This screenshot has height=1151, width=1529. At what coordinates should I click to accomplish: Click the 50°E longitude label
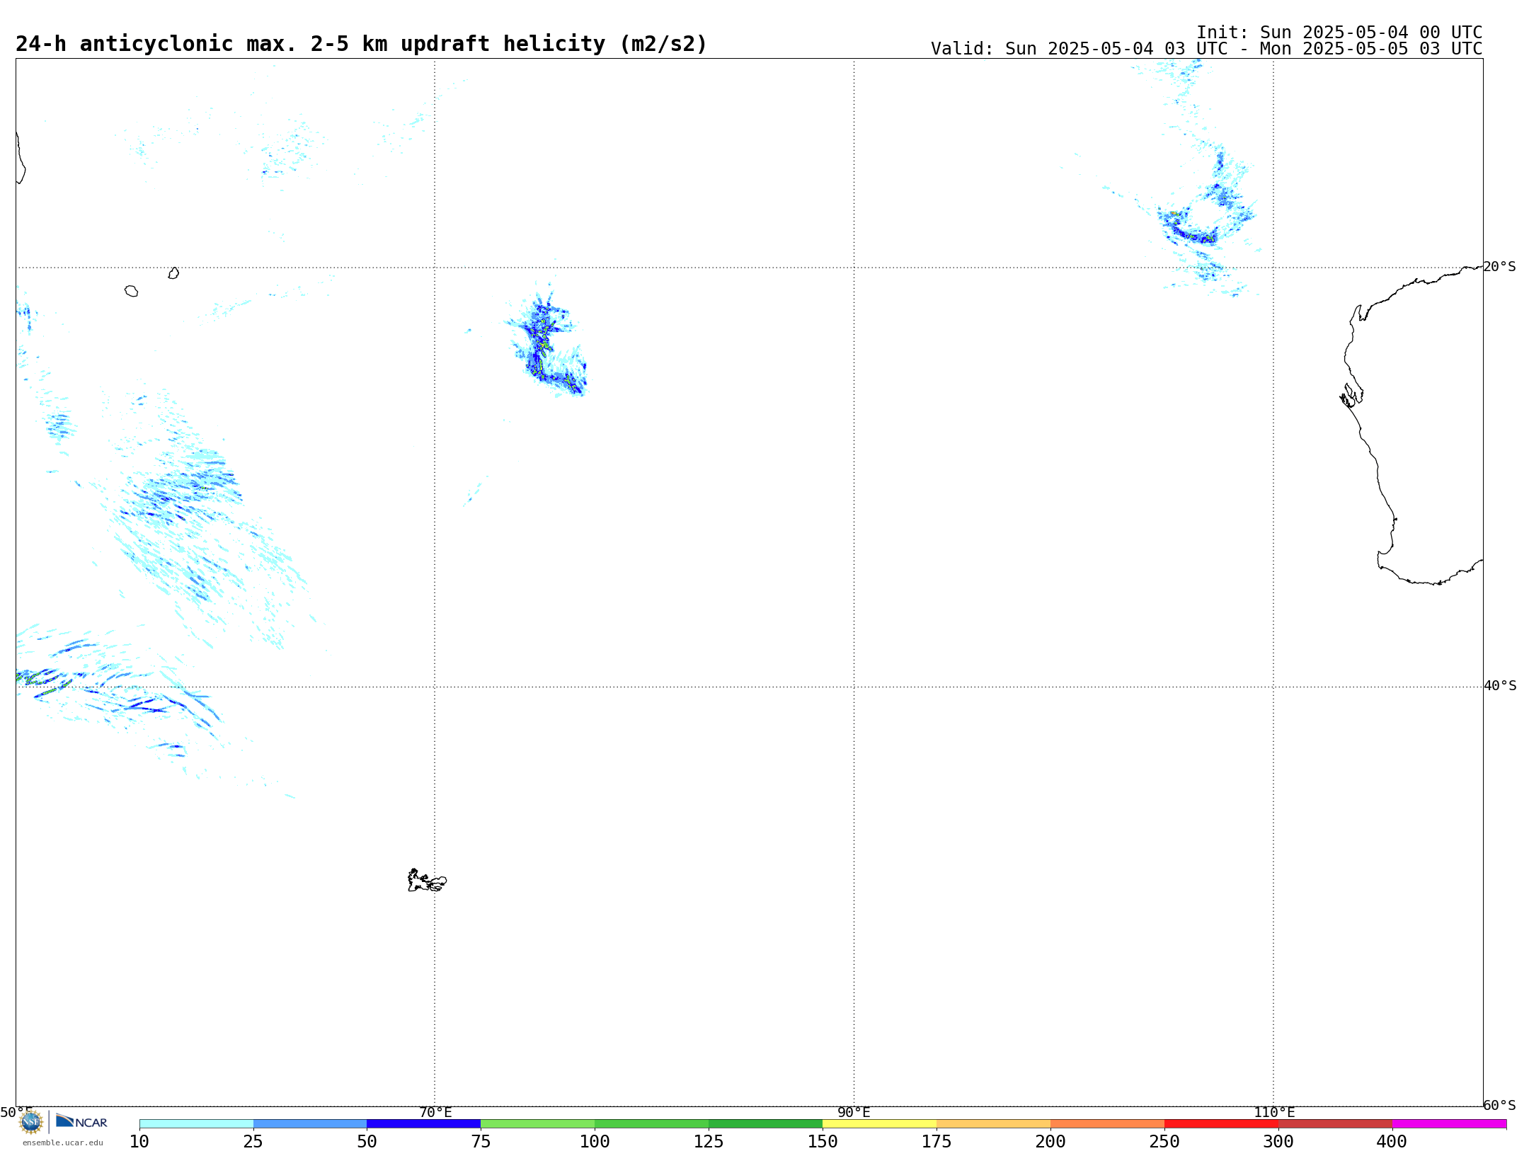click(x=16, y=1112)
